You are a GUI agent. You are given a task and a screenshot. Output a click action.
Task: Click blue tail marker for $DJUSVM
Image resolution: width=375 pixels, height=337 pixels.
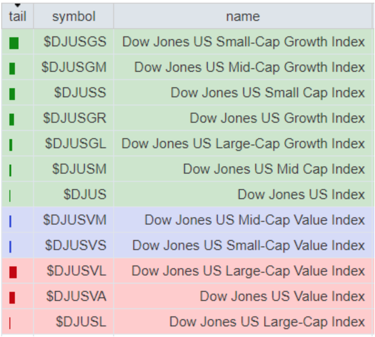pyautogui.click(x=11, y=222)
